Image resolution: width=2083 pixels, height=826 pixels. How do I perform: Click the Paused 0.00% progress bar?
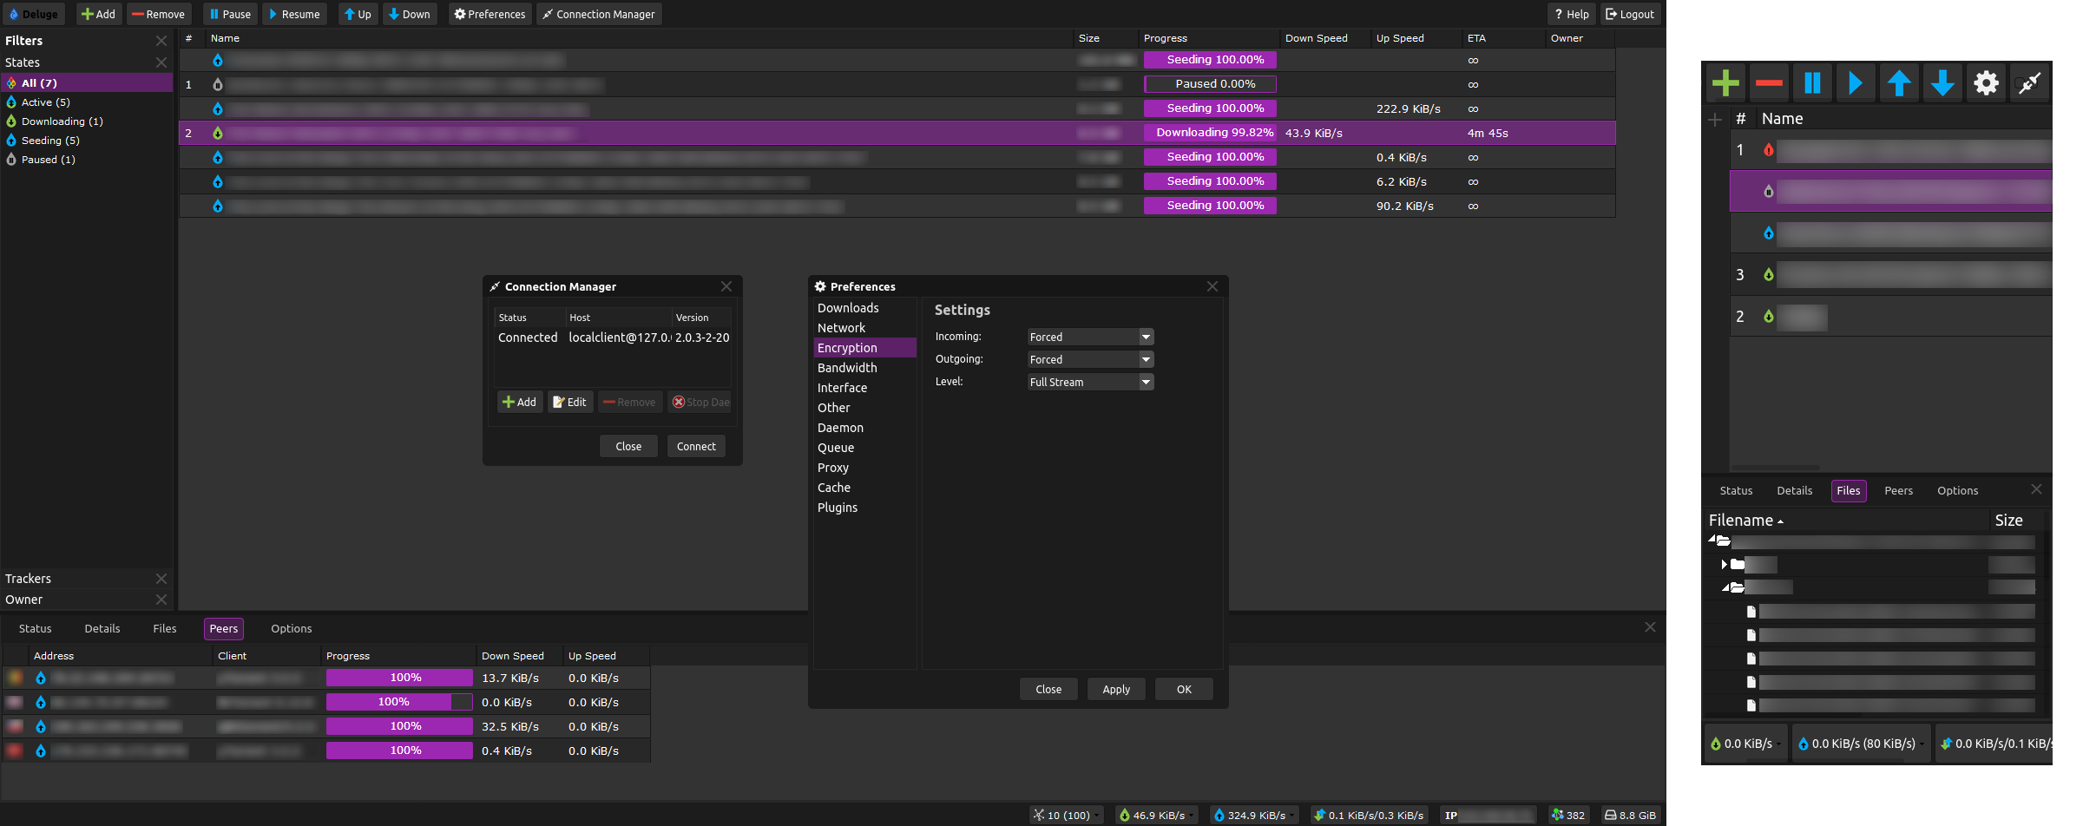[x=1210, y=84]
